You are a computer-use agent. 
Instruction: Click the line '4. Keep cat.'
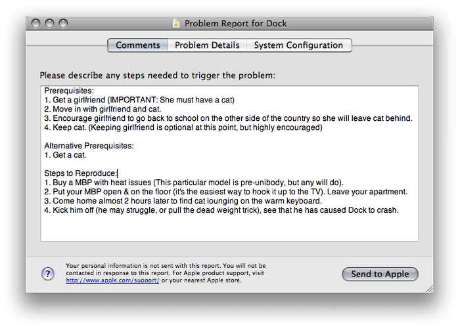[x=183, y=127]
